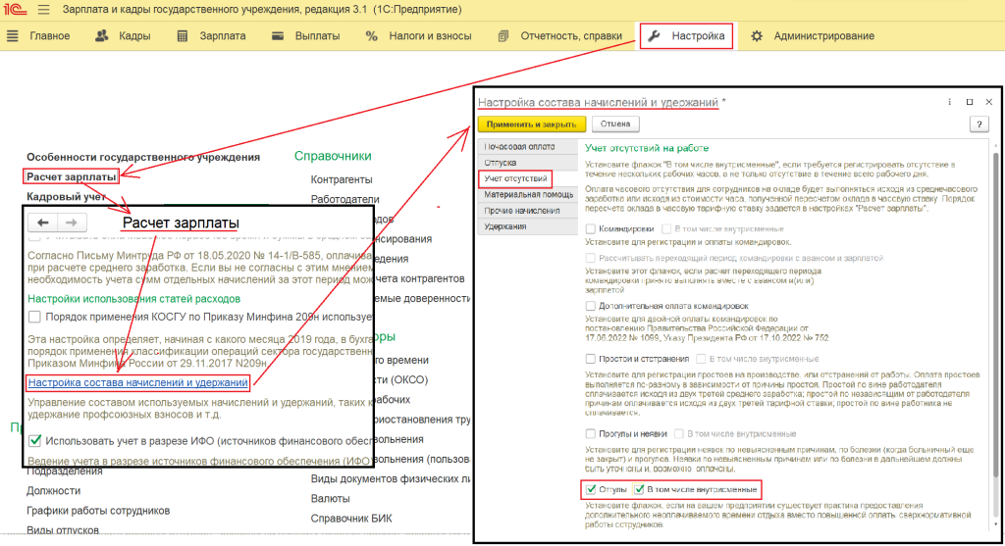Image resolution: width=1005 pixels, height=546 pixels.
Task: Enable the Простои и отстранения checkbox
Action: pos(590,359)
